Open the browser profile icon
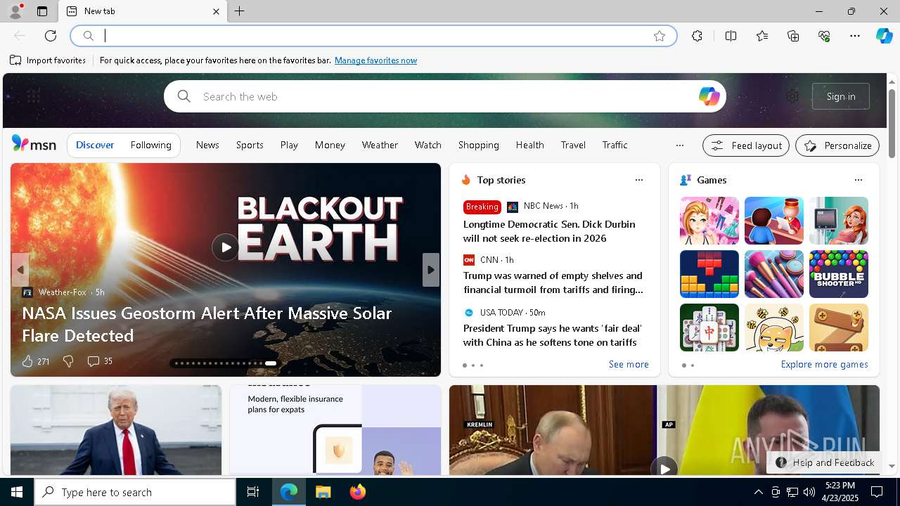Viewport: 900px width, 506px height. click(x=15, y=11)
